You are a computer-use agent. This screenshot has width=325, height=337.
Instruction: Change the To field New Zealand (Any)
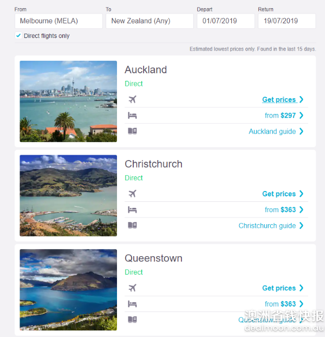pos(149,21)
